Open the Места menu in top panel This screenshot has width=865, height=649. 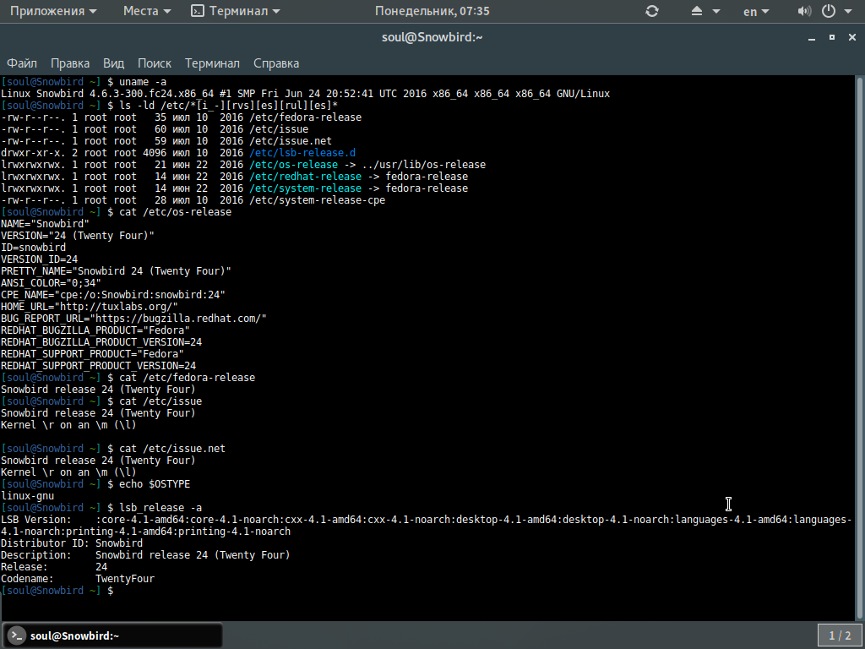(147, 11)
